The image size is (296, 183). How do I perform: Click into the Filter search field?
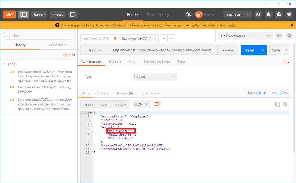click(x=39, y=36)
